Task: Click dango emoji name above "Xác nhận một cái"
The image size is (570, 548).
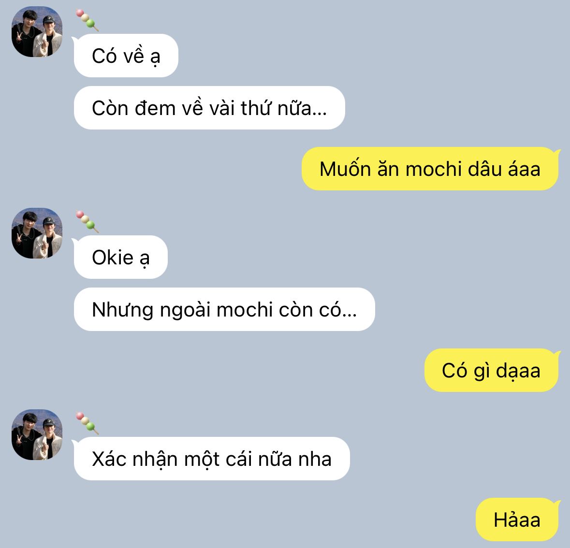Action: pyautogui.click(x=87, y=423)
